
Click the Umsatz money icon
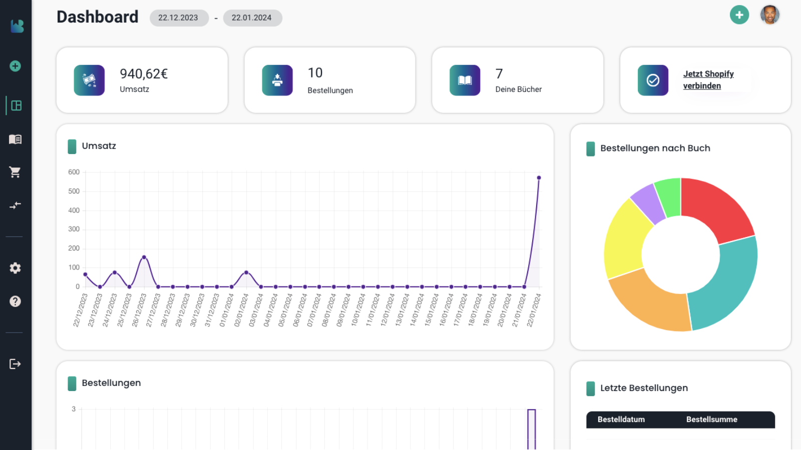click(x=89, y=80)
